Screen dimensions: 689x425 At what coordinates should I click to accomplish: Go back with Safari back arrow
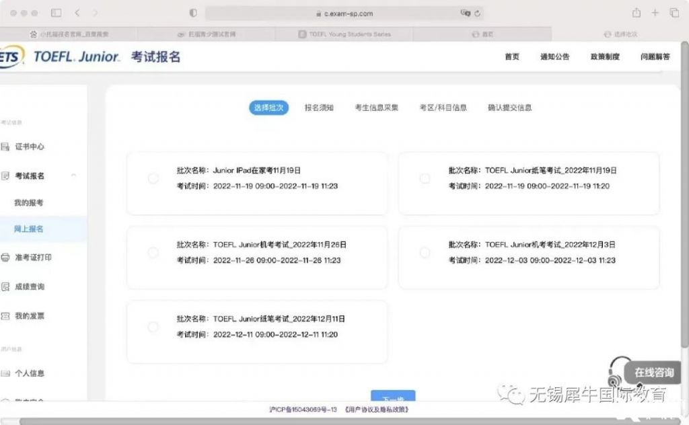[77, 13]
